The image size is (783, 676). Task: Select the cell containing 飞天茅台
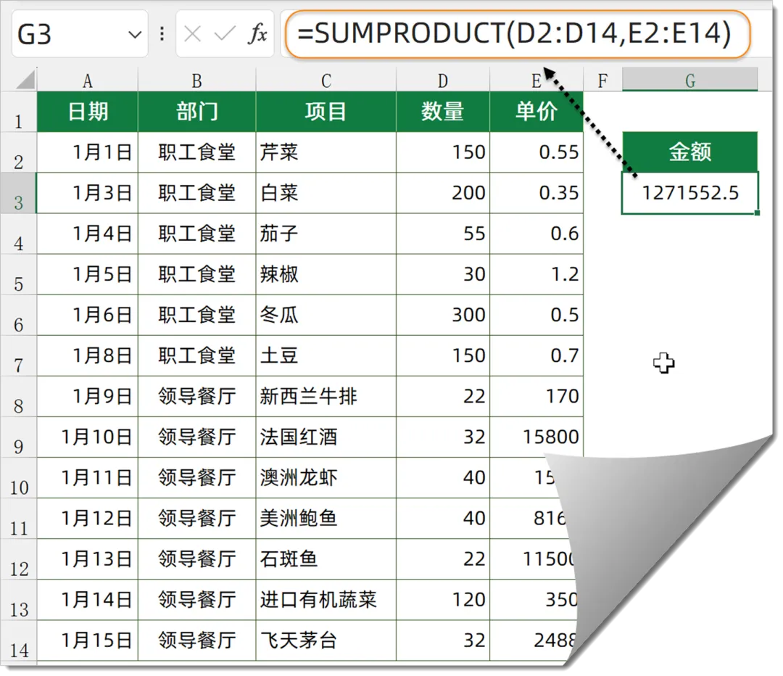pyautogui.click(x=326, y=640)
